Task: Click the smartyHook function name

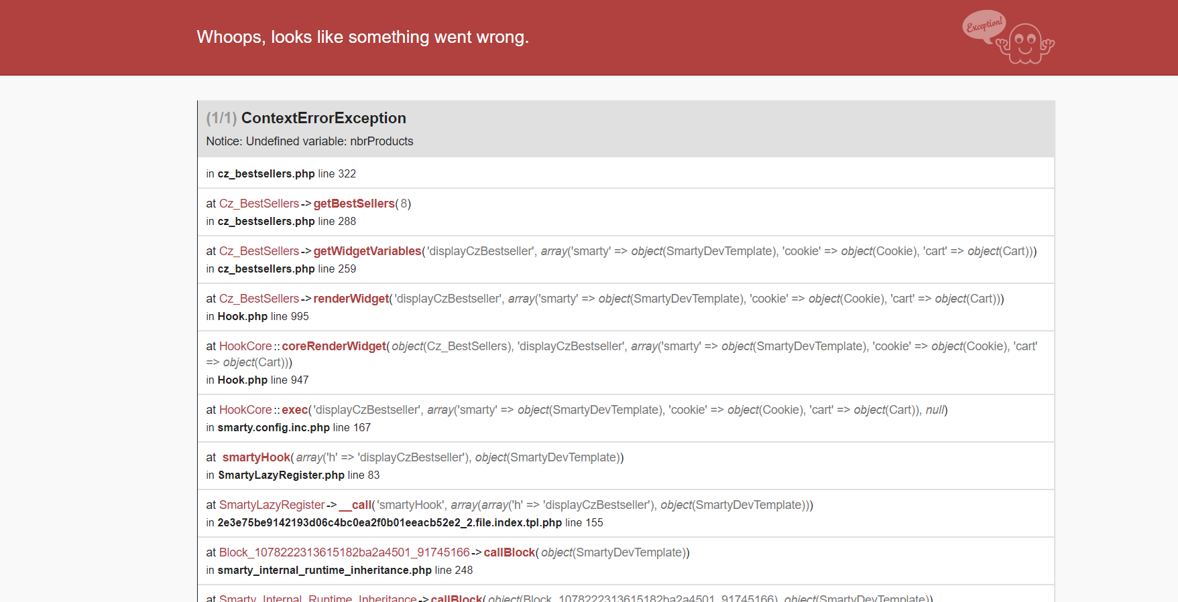Action: pyautogui.click(x=256, y=457)
